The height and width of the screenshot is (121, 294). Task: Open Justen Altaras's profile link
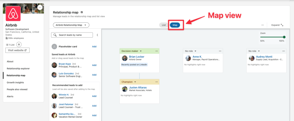[138, 87]
